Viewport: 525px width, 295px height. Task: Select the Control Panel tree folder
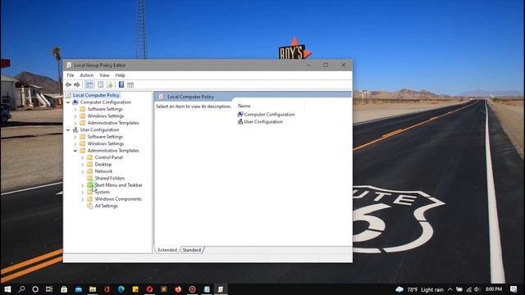[x=109, y=157]
